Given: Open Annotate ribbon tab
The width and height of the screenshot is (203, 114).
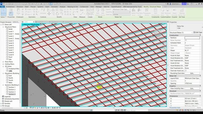Looking at the screenshot, I should (54, 7).
